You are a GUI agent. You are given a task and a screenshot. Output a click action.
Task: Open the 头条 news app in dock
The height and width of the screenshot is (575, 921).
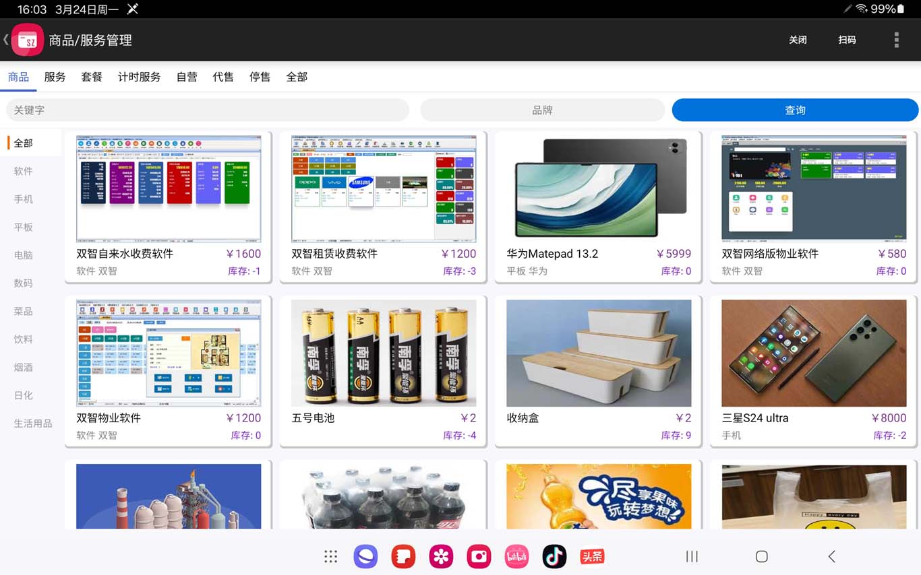click(592, 556)
